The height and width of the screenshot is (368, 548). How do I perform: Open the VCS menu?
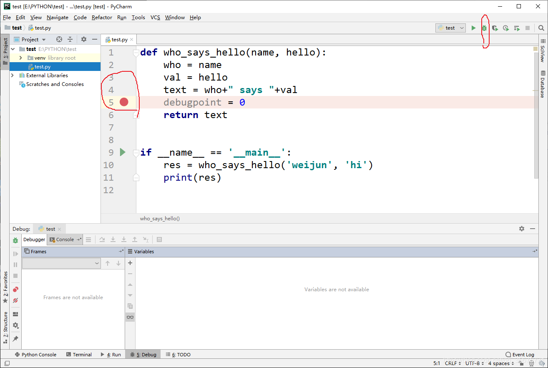click(x=155, y=17)
